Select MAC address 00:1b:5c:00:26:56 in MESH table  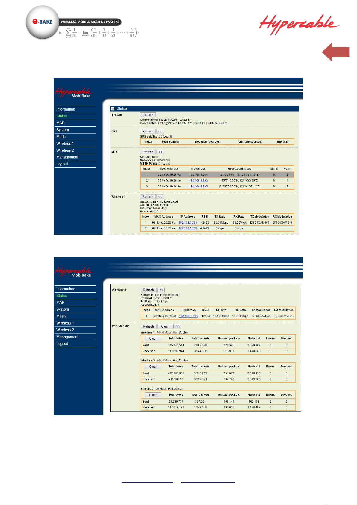tap(169, 175)
